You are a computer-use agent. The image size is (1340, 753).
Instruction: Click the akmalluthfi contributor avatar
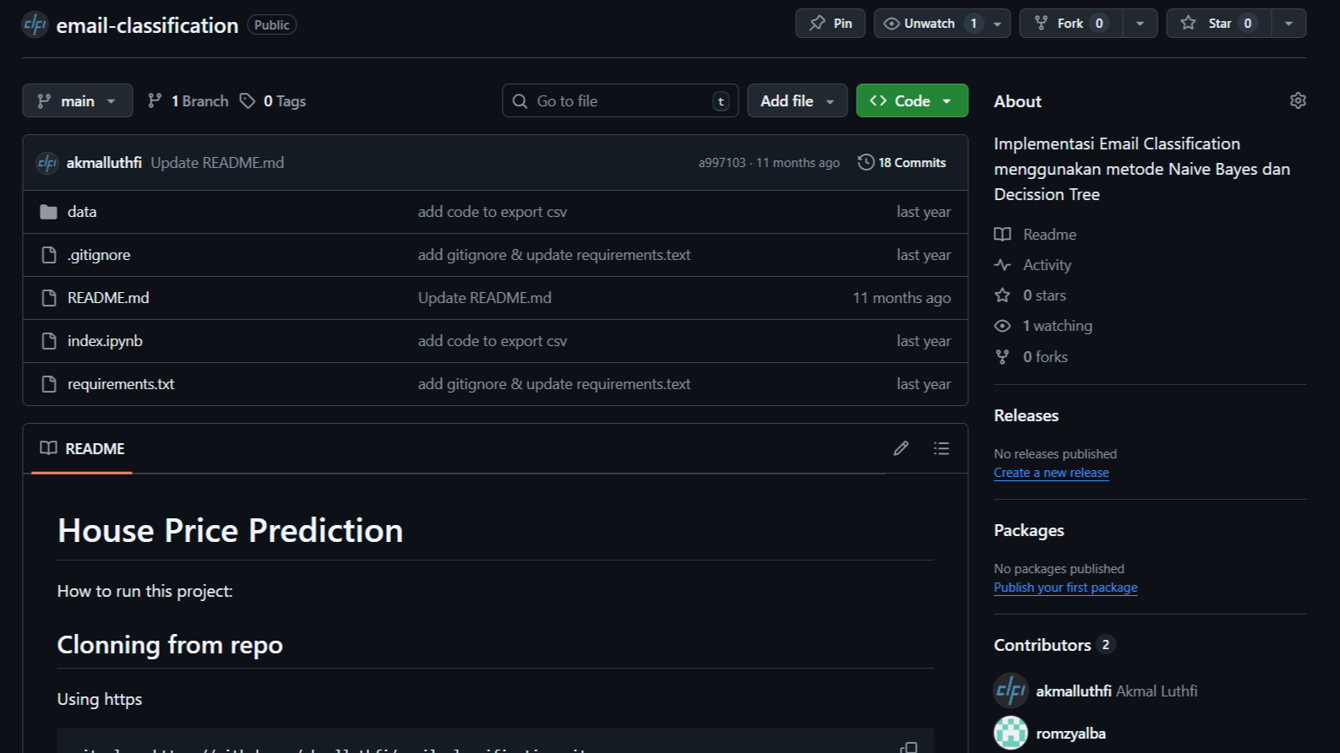click(1010, 691)
